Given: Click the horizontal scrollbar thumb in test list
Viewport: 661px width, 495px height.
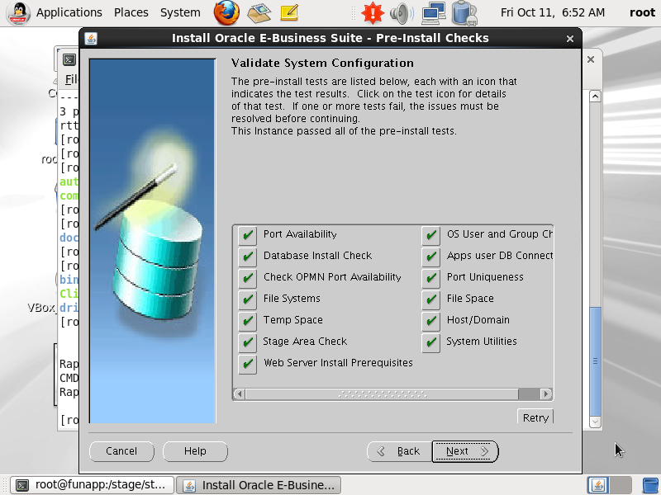Looking at the screenshot, I should click(382, 394).
